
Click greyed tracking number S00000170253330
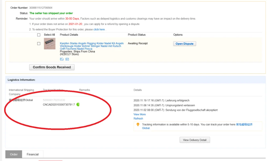[54, 100]
